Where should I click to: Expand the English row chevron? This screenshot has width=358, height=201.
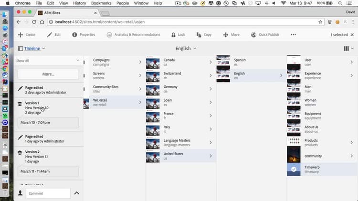point(281,75)
